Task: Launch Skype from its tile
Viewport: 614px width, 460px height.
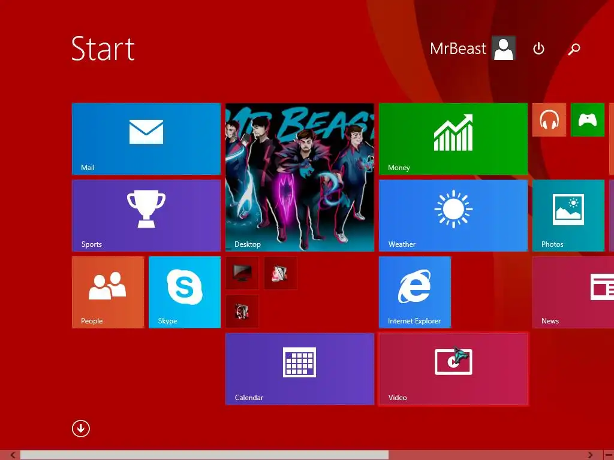Action: coord(185,292)
